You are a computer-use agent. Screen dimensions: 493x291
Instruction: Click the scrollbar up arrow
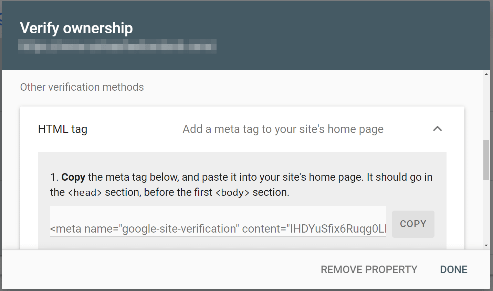[x=486, y=73]
